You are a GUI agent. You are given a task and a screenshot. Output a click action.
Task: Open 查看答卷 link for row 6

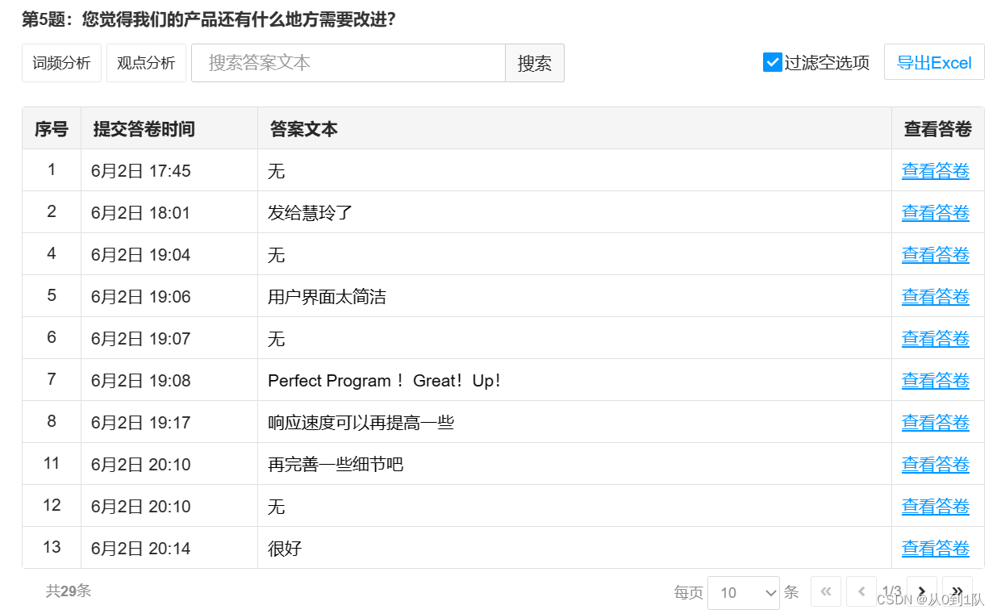(x=936, y=339)
